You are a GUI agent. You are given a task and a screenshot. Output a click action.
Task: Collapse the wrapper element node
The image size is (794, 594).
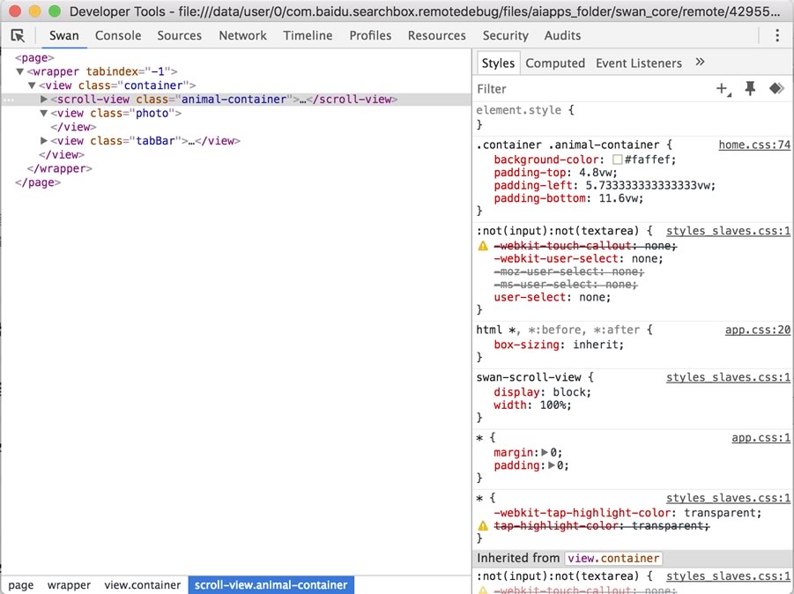19,71
